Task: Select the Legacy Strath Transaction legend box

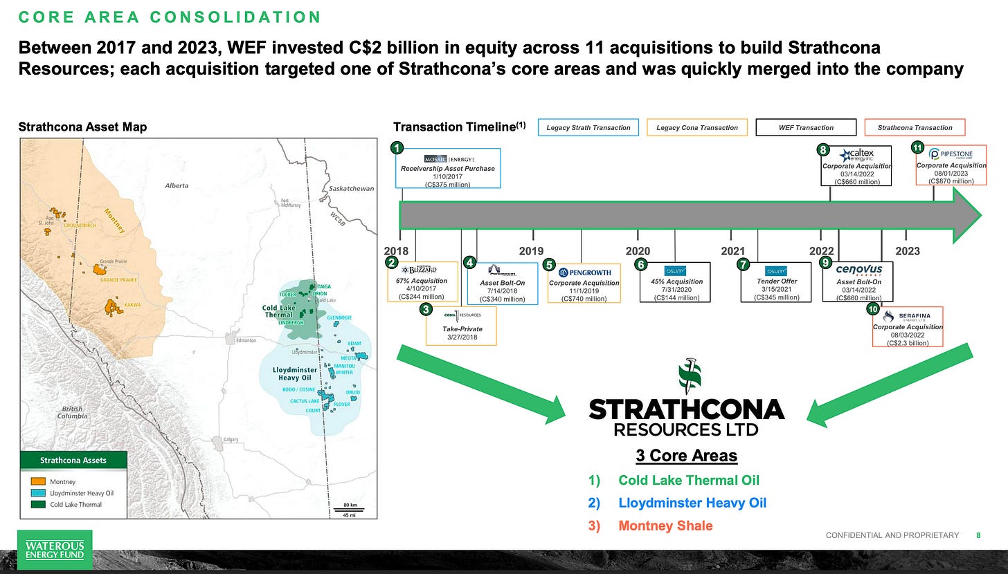Action: tap(588, 127)
